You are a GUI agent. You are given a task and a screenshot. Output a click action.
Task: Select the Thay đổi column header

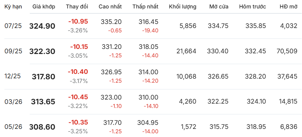click(x=77, y=7)
